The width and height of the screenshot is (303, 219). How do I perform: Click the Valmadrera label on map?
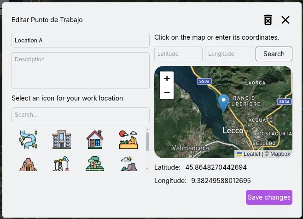[191, 148]
